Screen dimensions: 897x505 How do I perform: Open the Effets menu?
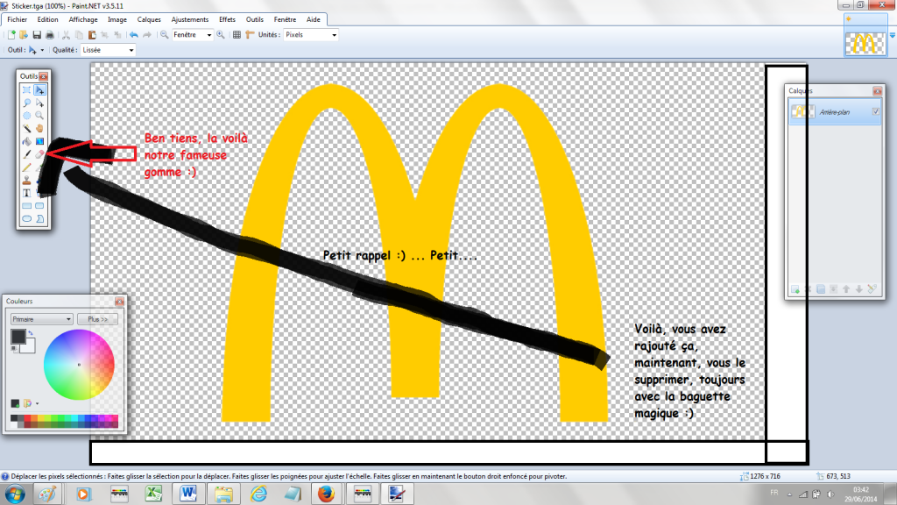pos(227,19)
